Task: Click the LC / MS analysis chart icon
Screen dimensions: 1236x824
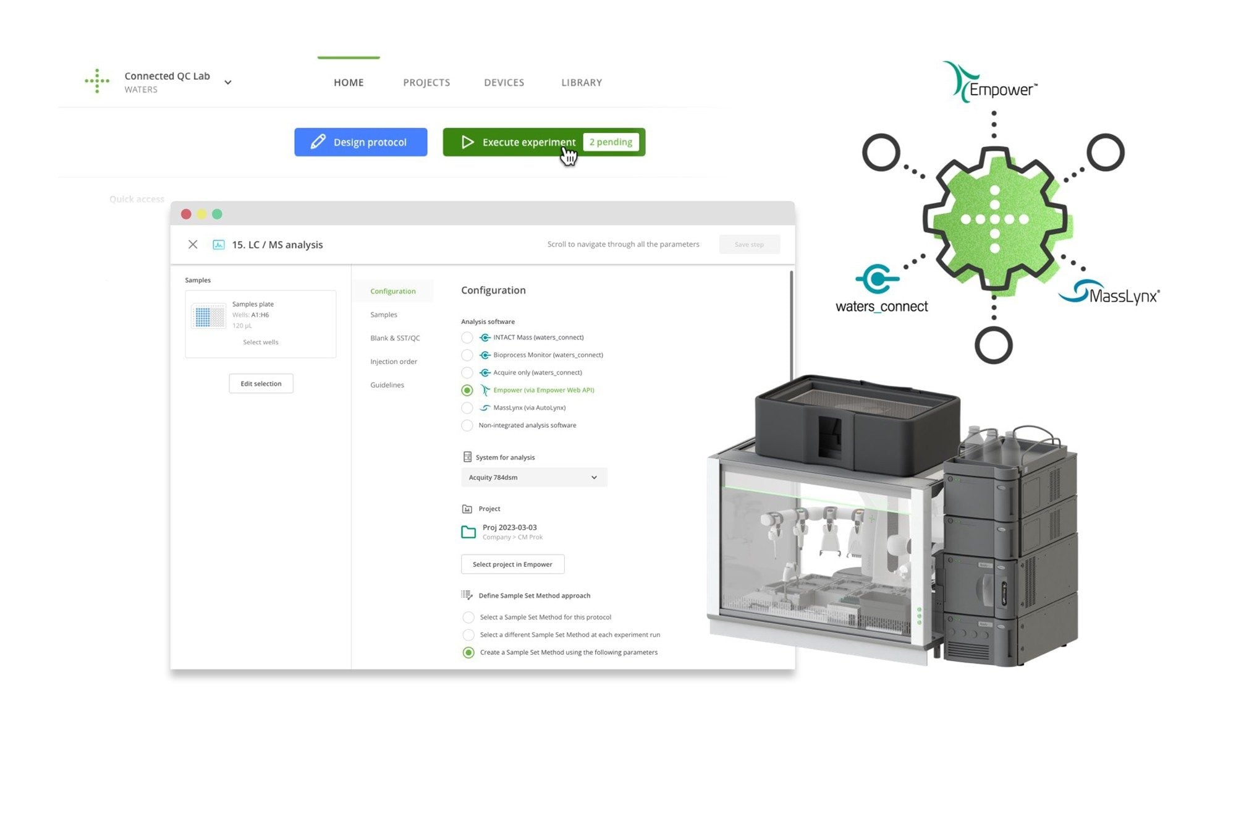Action: 219,245
